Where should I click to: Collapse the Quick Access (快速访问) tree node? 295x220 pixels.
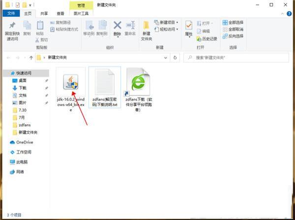click(5, 73)
